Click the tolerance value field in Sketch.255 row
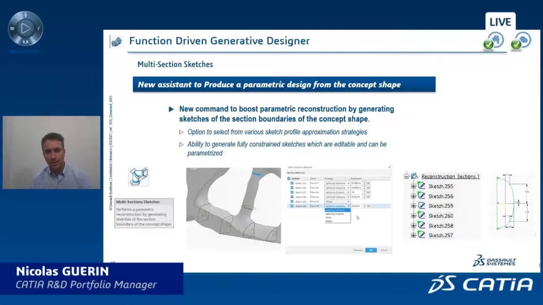Screen dimensions: 543x305 [x=357, y=183]
